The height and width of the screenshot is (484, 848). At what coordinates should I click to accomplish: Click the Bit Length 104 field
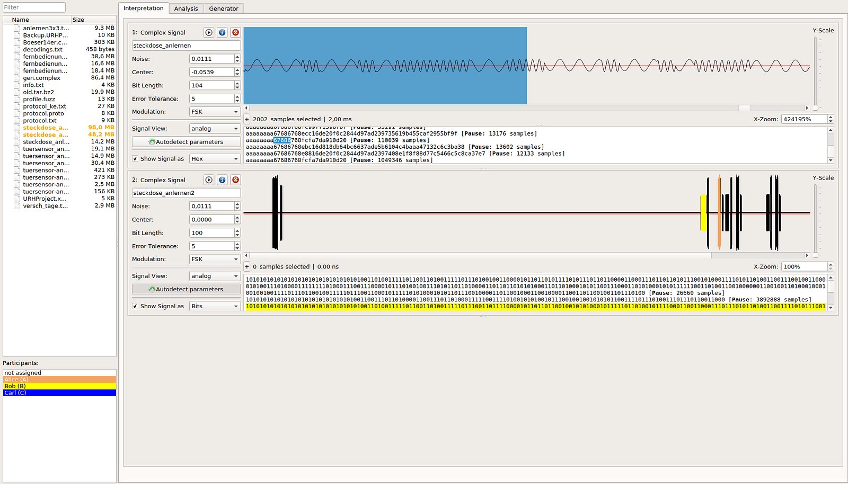[x=211, y=85]
